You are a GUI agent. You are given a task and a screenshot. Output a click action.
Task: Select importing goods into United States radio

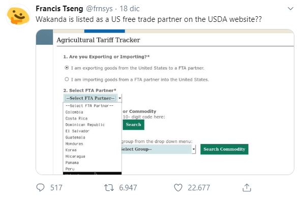click(x=67, y=79)
